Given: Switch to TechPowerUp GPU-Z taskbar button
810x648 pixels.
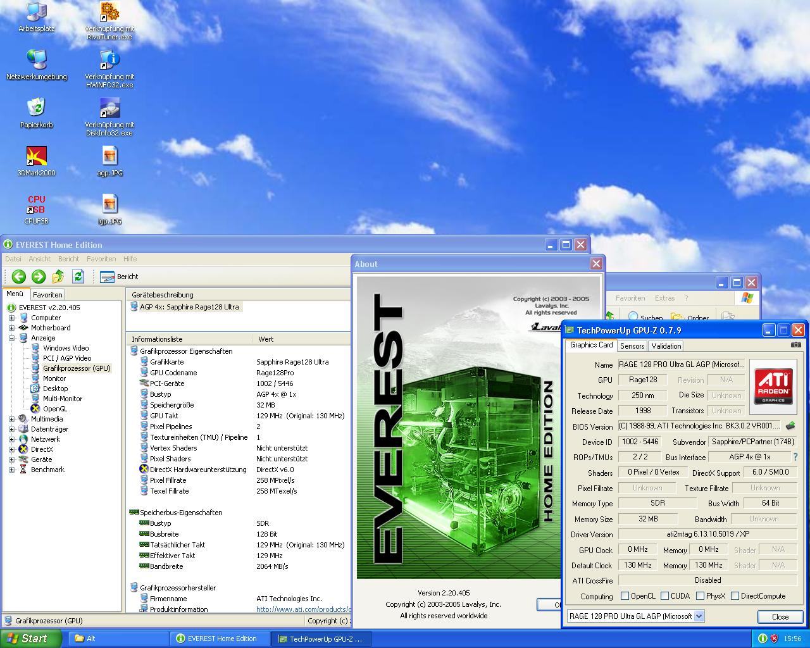Looking at the screenshot, I should pos(322,639).
